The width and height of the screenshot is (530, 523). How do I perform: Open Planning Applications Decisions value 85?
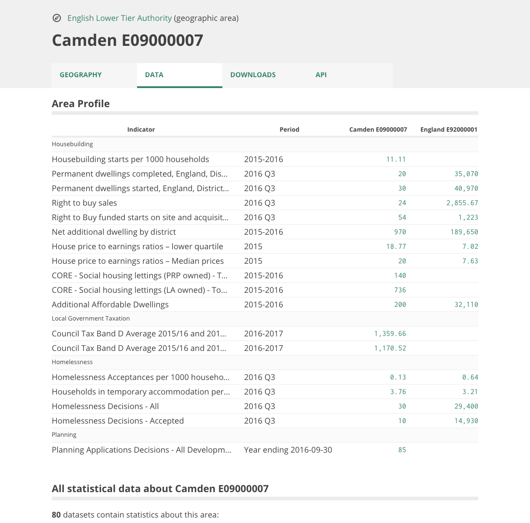coord(402,450)
